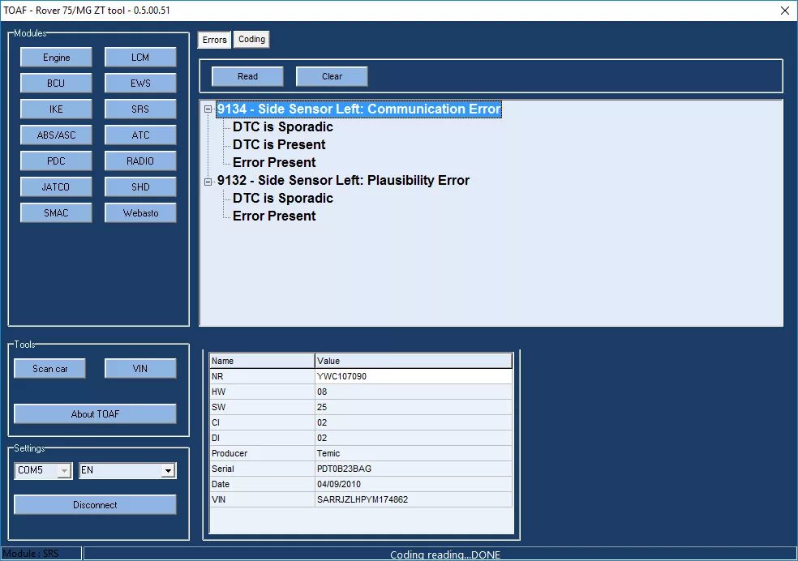Click 'Module : SRS' status bar entry
This screenshot has height=561, width=798.
(41, 554)
